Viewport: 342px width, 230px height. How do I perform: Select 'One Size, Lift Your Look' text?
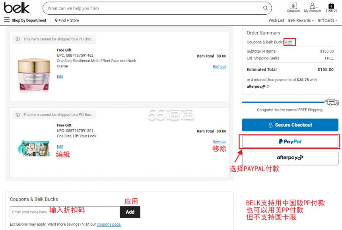tap(77, 136)
